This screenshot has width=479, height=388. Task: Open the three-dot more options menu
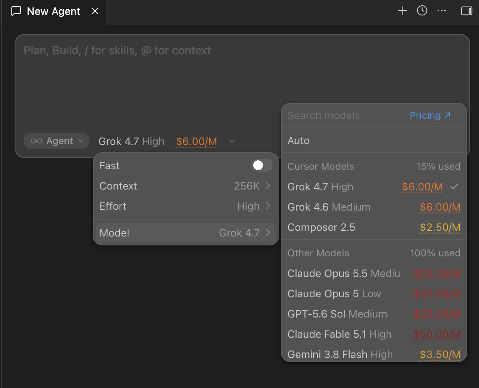(441, 11)
